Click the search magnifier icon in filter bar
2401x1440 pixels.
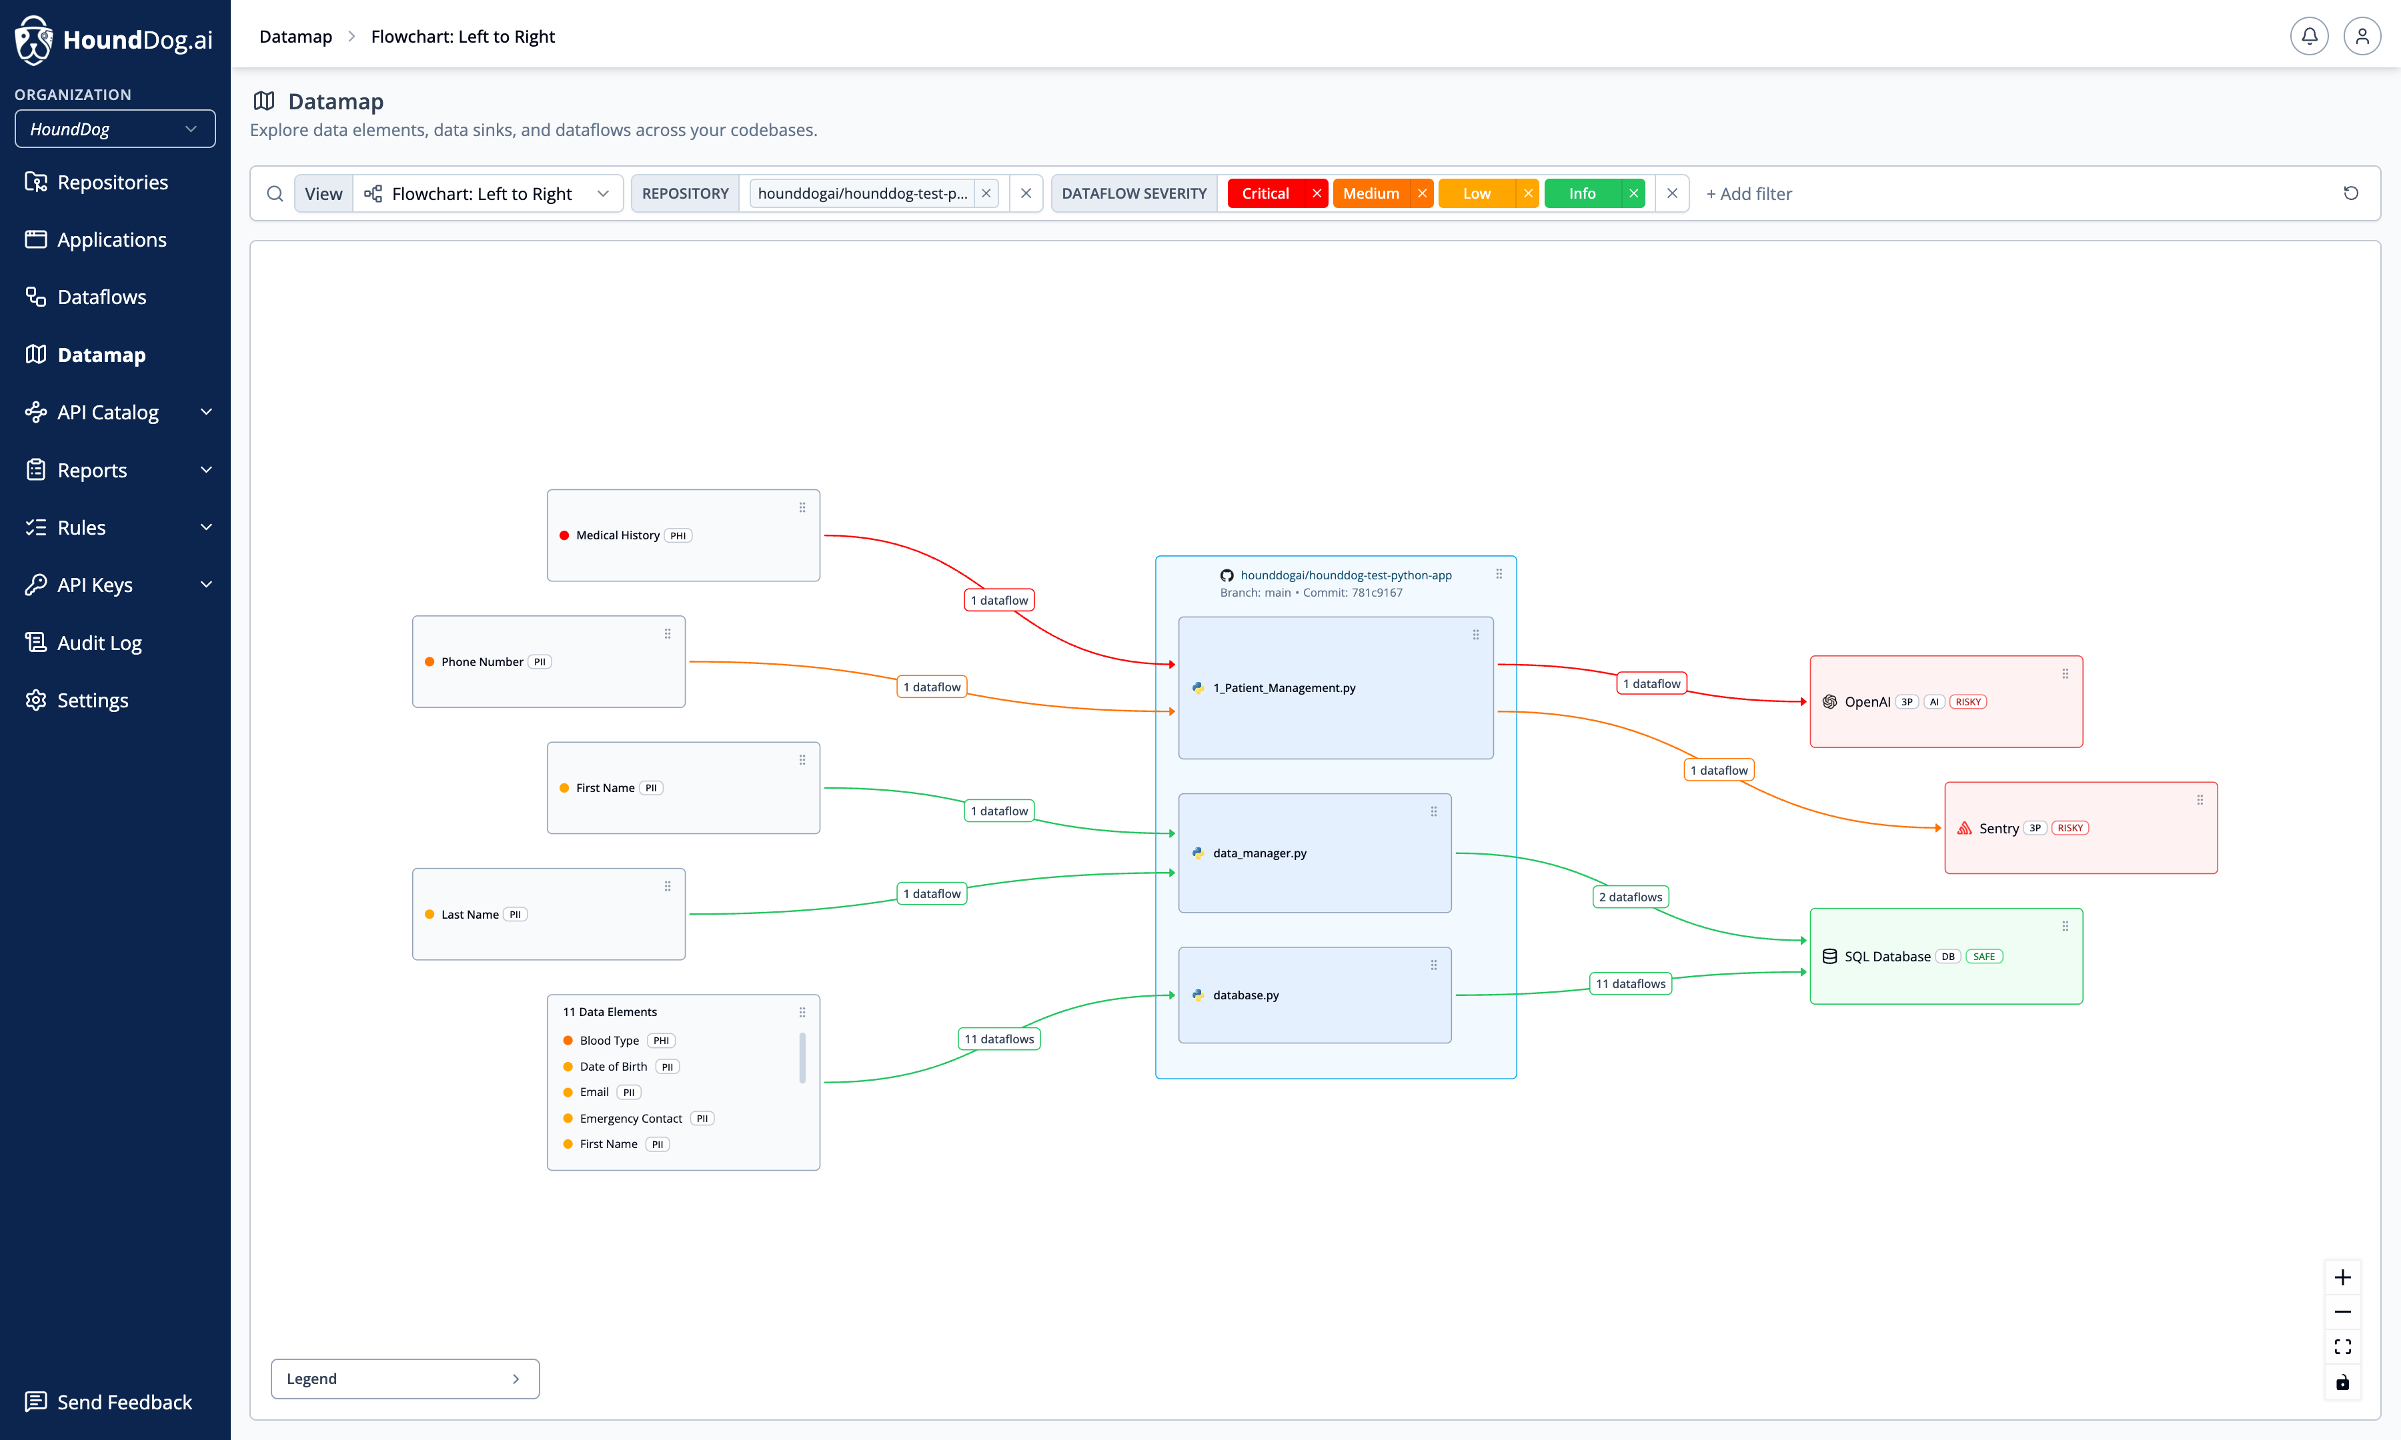point(275,193)
